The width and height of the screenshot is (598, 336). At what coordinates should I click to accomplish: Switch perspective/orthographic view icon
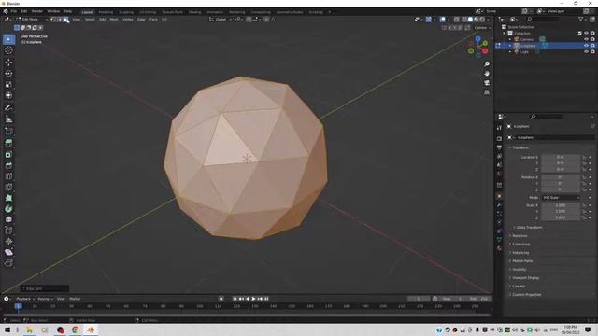[x=487, y=92]
